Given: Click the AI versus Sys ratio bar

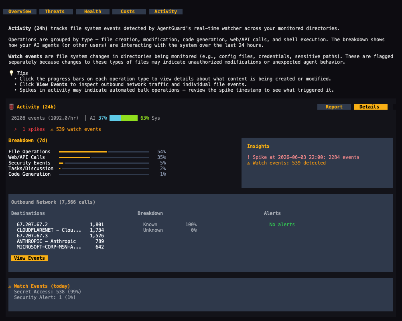Looking at the screenshot, I should click(124, 118).
